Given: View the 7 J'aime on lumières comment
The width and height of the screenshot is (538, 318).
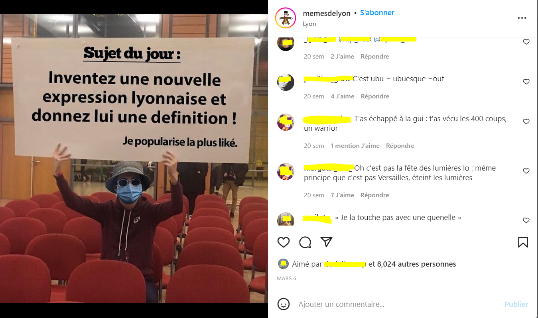Looking at the screenshot, I should tap(342, 195).
